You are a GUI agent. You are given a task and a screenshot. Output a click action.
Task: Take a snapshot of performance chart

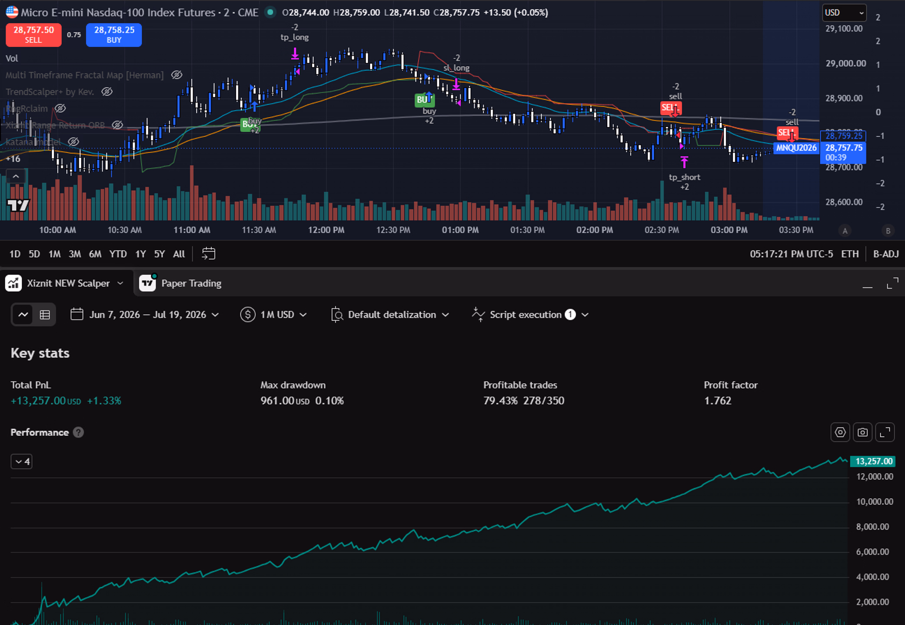[862, 432]
